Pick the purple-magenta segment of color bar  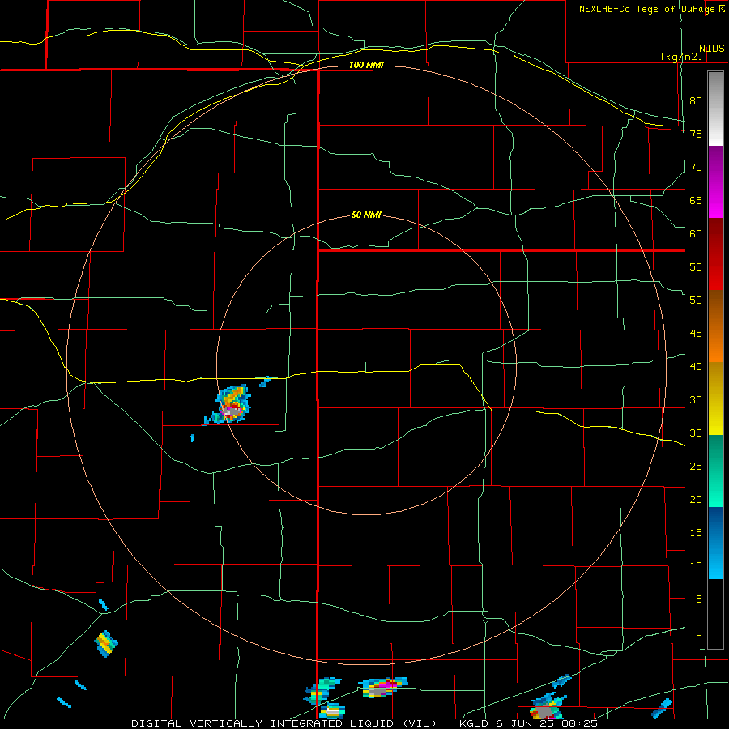click(x=715, y=181)
